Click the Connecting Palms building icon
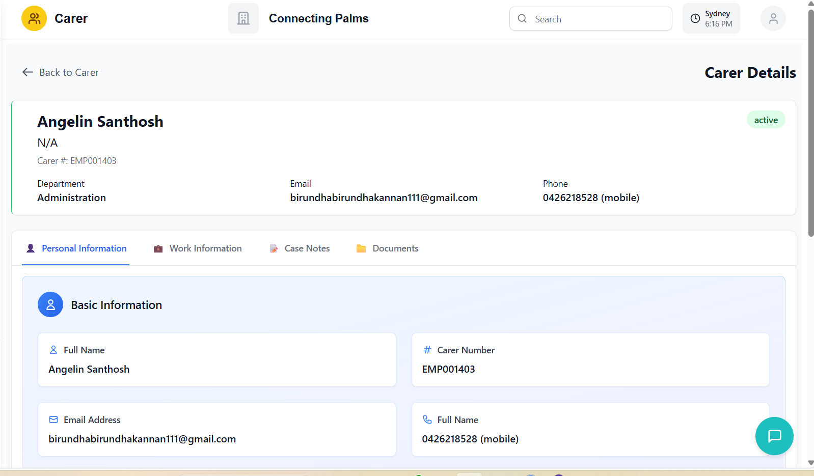Viewport: 814px width, 476px height. [243, 19]
